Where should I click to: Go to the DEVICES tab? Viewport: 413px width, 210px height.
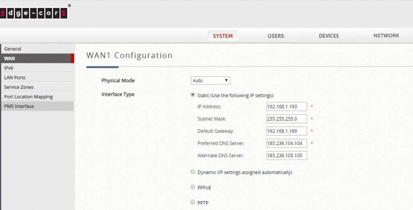coord(329,36)
